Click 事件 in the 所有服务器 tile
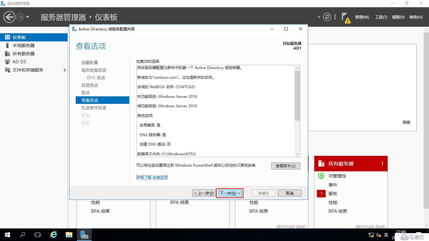The image size is (429, 241). [333, 185]
